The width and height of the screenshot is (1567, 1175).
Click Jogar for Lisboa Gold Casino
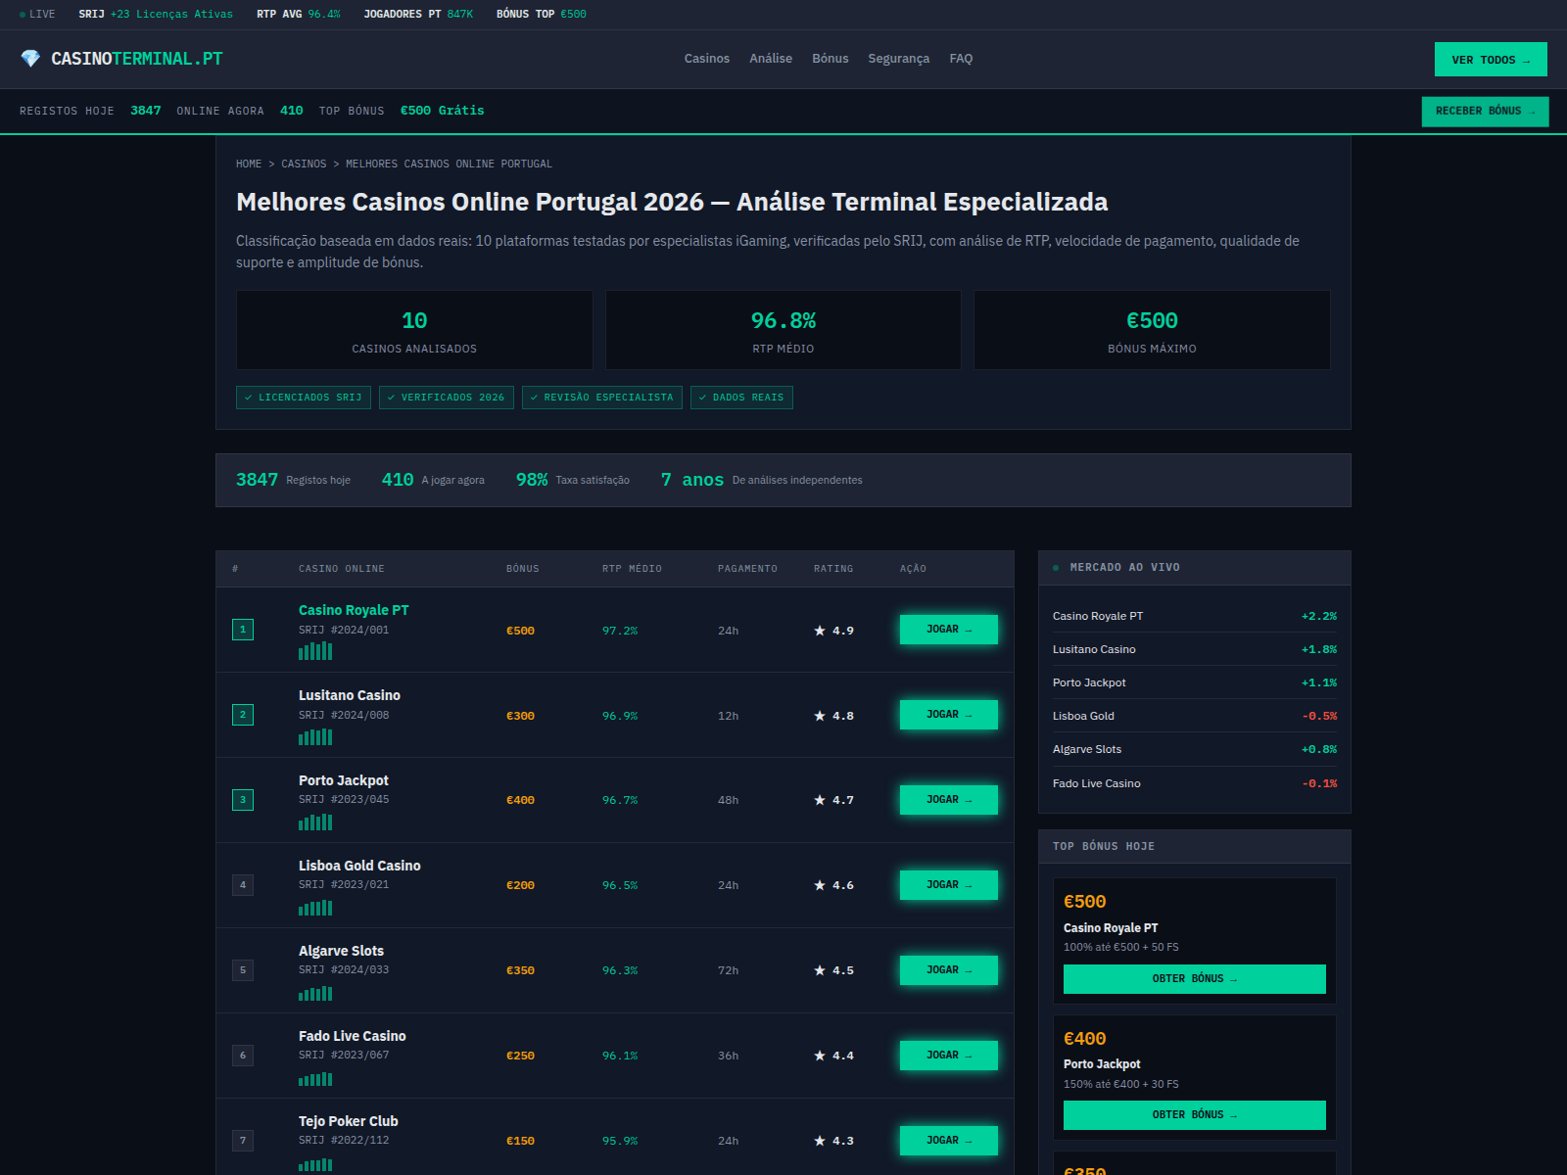949,885
